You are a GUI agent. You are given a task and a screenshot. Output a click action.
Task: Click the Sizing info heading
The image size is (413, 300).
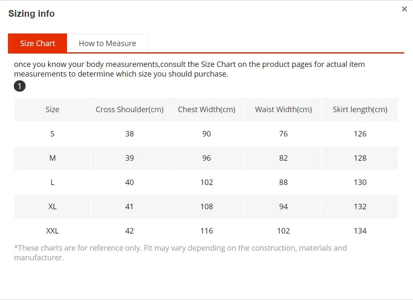[x=31, y=13]
